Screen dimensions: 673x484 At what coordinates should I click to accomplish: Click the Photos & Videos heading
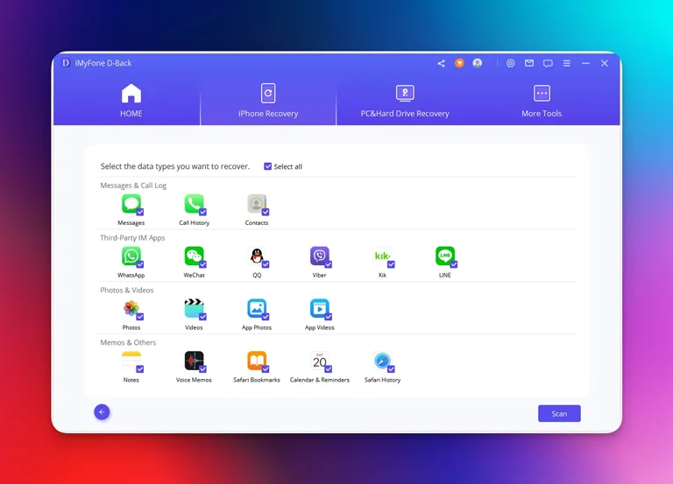[x=127, y=291]
